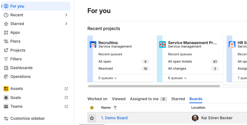The width and height of the screenshot is (247, 125).
Task: Open the yellow Assets icon
Action: 6,89
